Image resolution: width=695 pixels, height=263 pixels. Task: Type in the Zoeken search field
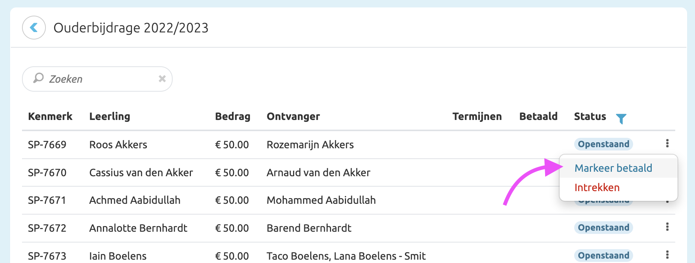coord(101,79)
